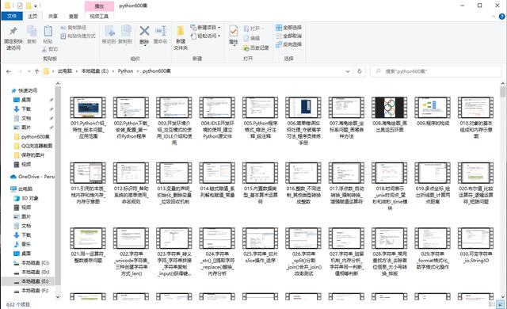Click the 复制路径 copy path button
This screenshot has height=309, width=507.
tap(74, 28)
